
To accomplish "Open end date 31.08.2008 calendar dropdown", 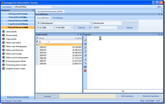I will [71, 27].
